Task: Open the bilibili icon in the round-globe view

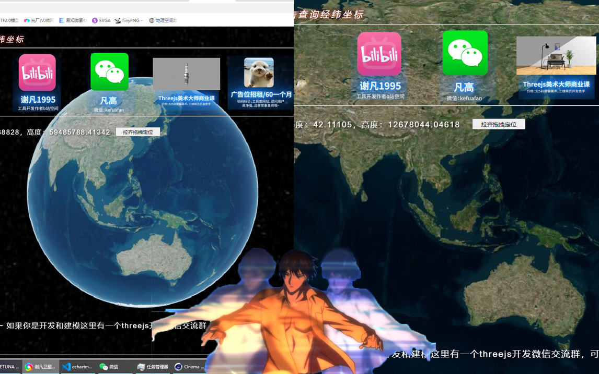Action: 37,73
